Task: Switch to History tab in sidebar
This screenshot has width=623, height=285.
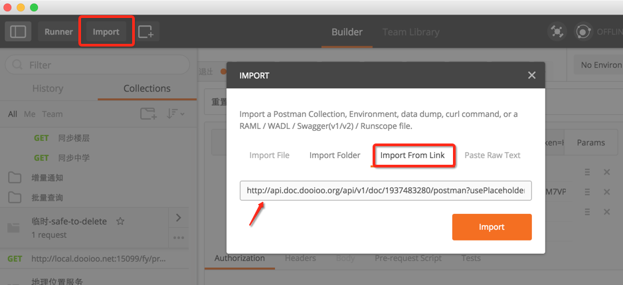Action: (48, 88)
